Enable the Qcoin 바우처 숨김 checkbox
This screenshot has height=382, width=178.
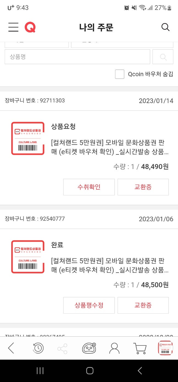(120, 74)
